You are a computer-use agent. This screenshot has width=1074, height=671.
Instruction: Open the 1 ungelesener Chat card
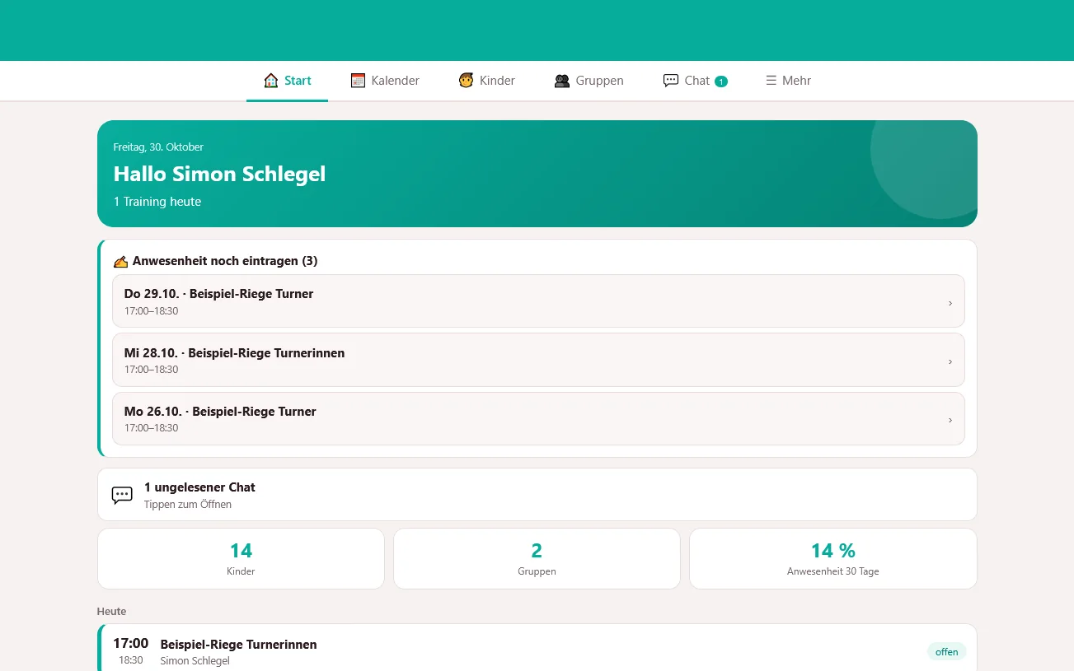pyautogui.click(x=537, y=495)
